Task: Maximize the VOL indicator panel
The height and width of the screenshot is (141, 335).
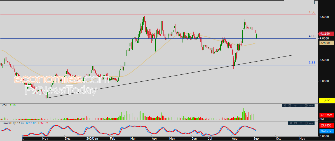Action: [290, 105]
